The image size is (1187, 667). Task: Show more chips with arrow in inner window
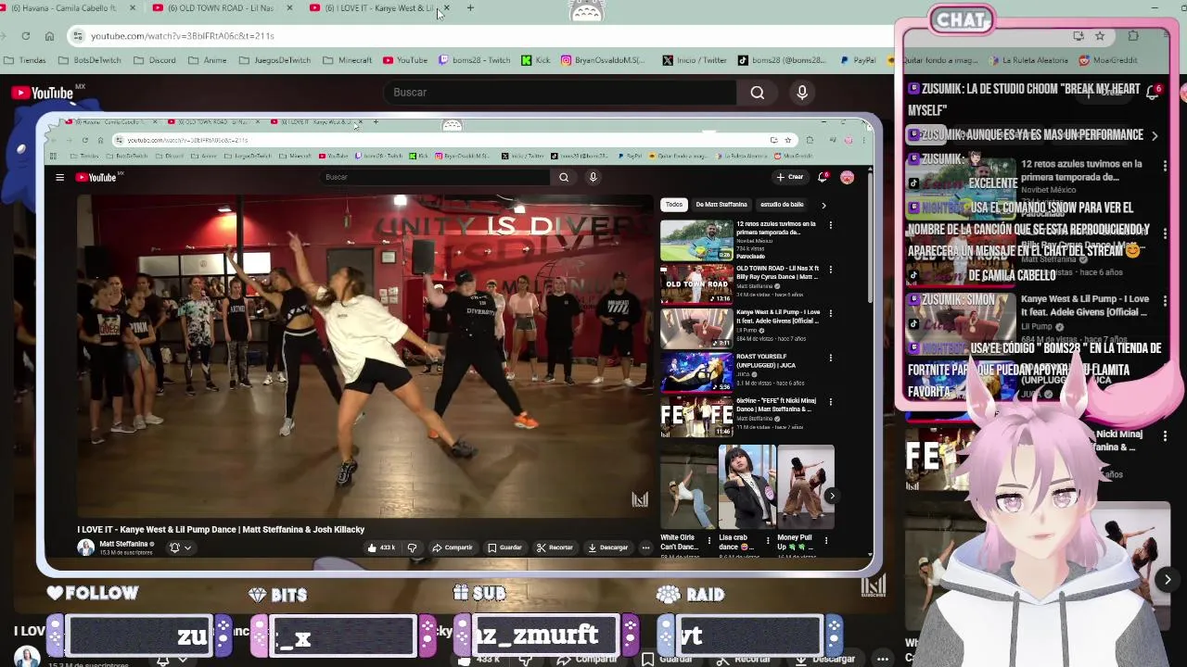823,205
